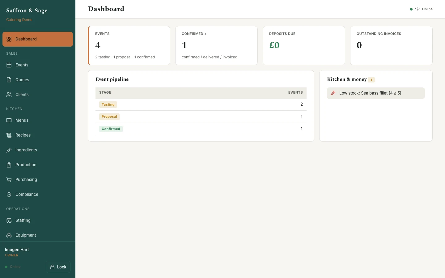Click the Purchasing cart icon
Screen dimensions: 445x278
(x=9, y=180)
